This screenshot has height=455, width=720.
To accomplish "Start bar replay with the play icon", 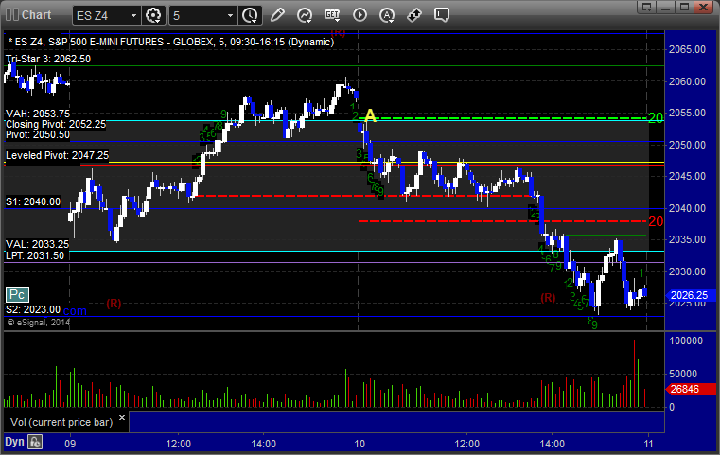I will coord(360,15).
